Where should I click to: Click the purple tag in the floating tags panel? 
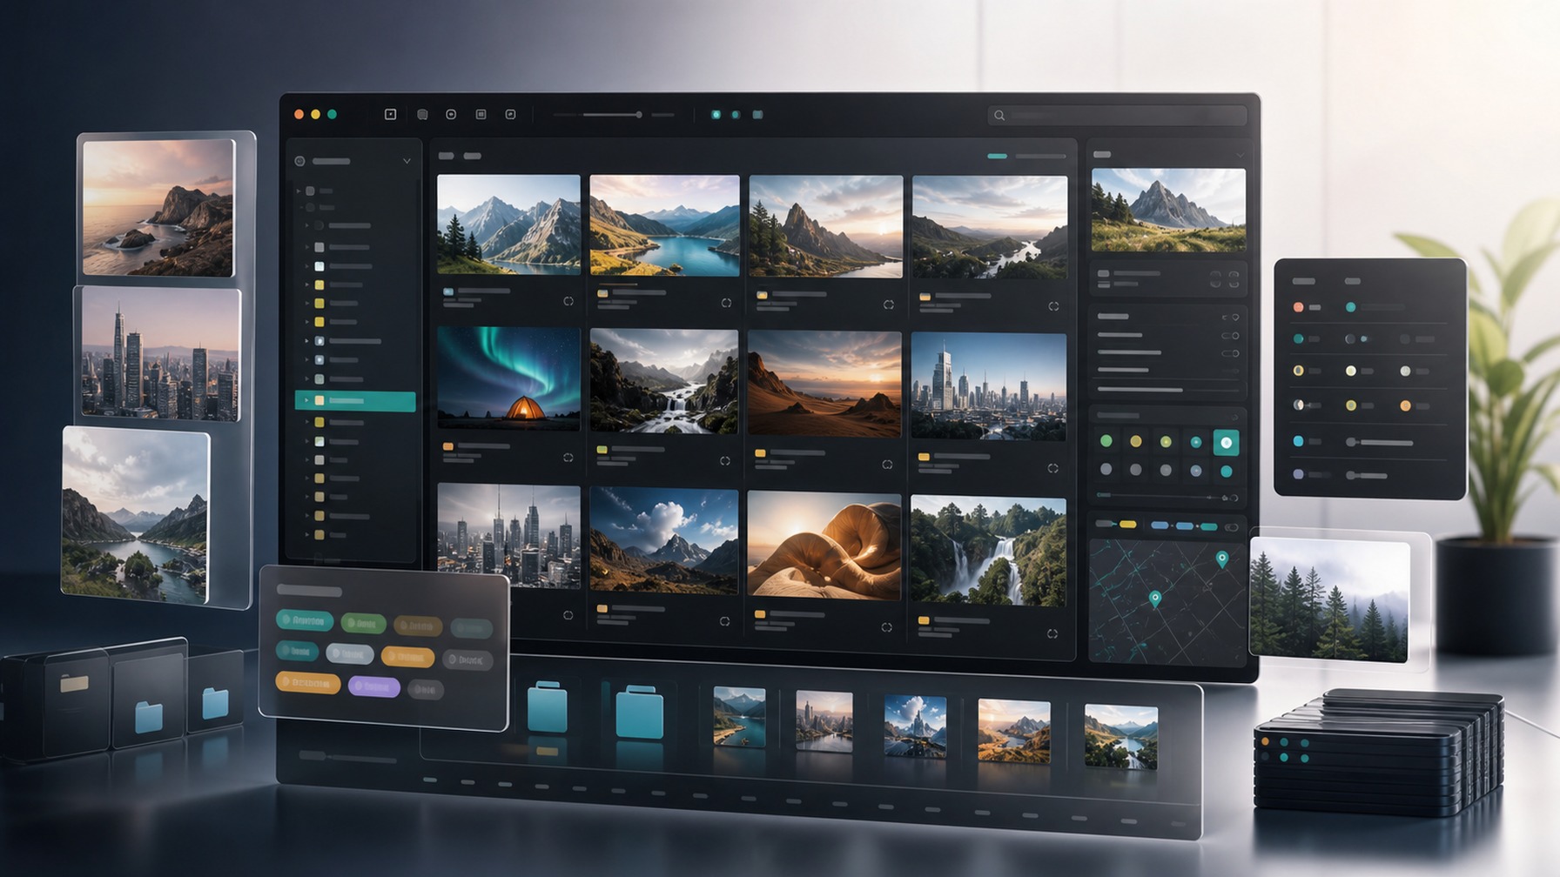tap(374, 686)
